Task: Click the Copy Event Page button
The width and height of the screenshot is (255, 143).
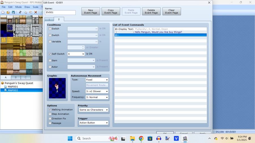Action: 111,11
